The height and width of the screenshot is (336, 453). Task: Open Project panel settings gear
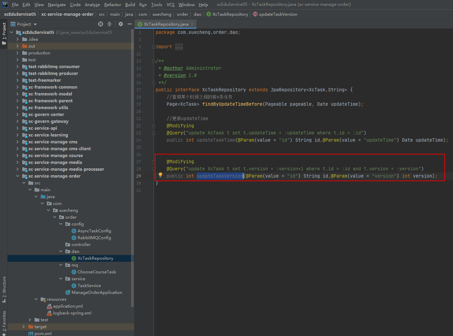coord(120,24)
